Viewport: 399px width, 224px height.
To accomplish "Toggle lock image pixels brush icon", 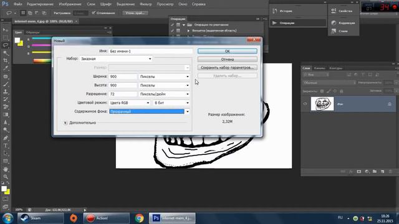I will click(x=329, y=91).
